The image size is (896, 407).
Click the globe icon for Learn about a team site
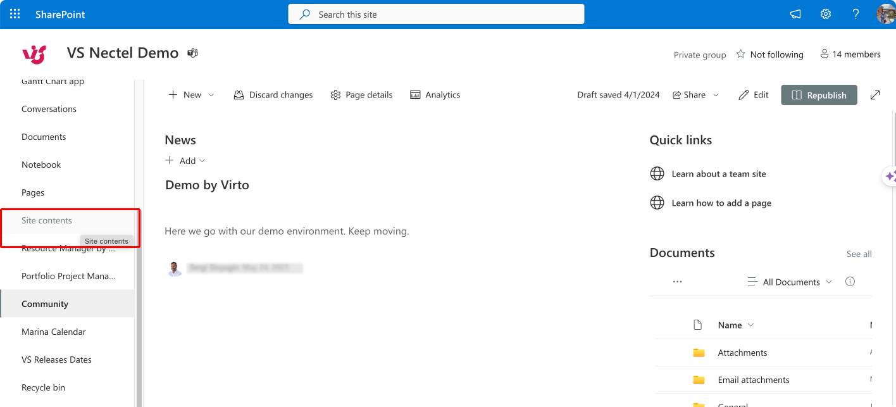[657, 173]
